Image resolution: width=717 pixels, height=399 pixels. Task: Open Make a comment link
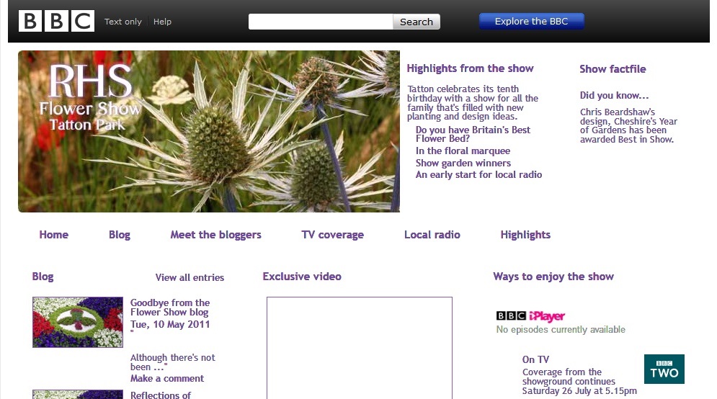(167, 378)
